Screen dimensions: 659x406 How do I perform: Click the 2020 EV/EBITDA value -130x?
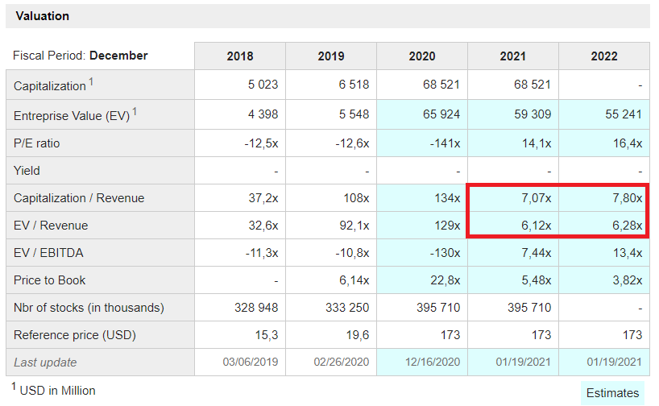pos(445,253)
